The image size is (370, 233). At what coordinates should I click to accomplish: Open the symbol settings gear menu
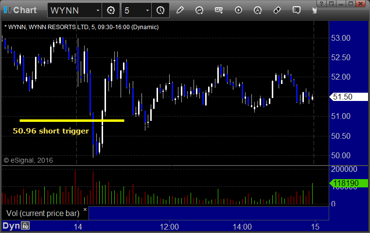click(111, 10)
